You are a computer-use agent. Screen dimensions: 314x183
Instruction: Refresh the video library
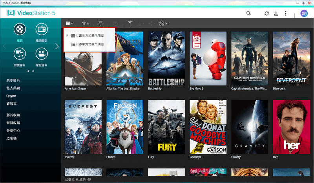pos(267,13)
